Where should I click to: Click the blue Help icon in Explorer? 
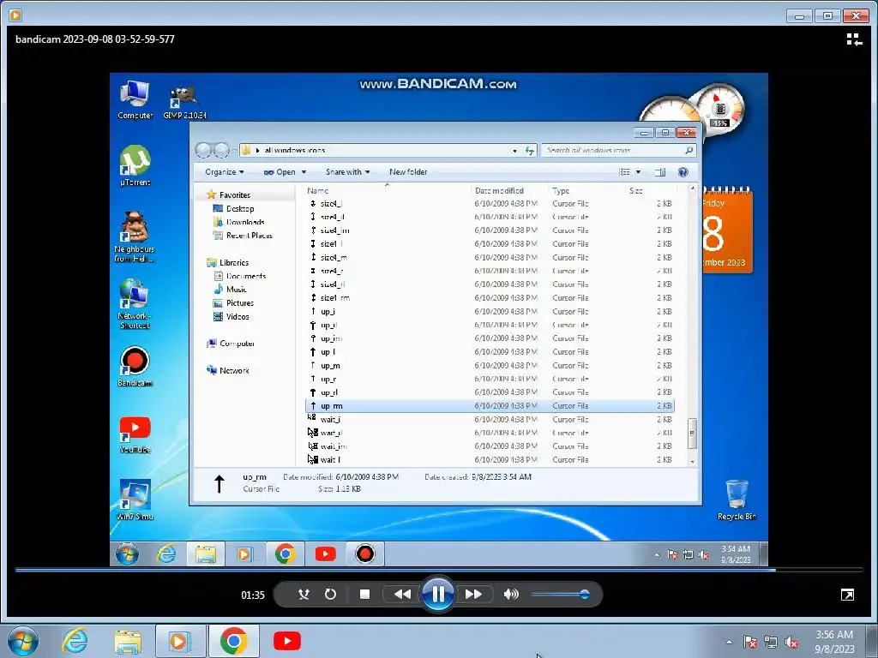(x=683, y=171)
